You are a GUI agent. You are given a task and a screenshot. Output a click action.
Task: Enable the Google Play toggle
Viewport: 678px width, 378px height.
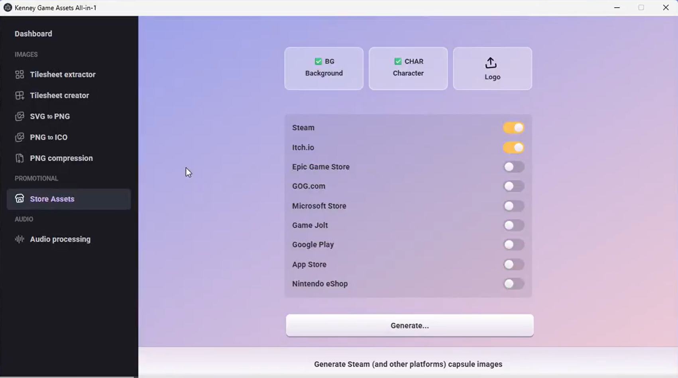pos(513,245)
